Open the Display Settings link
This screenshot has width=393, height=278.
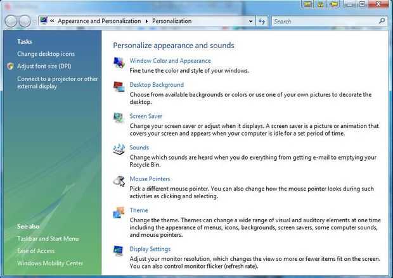[150, 250]
